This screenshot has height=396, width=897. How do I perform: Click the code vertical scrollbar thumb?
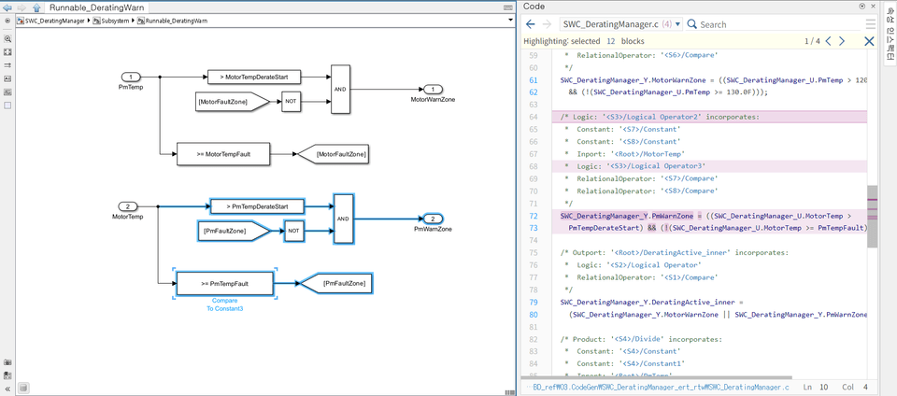tap(872, 217)
